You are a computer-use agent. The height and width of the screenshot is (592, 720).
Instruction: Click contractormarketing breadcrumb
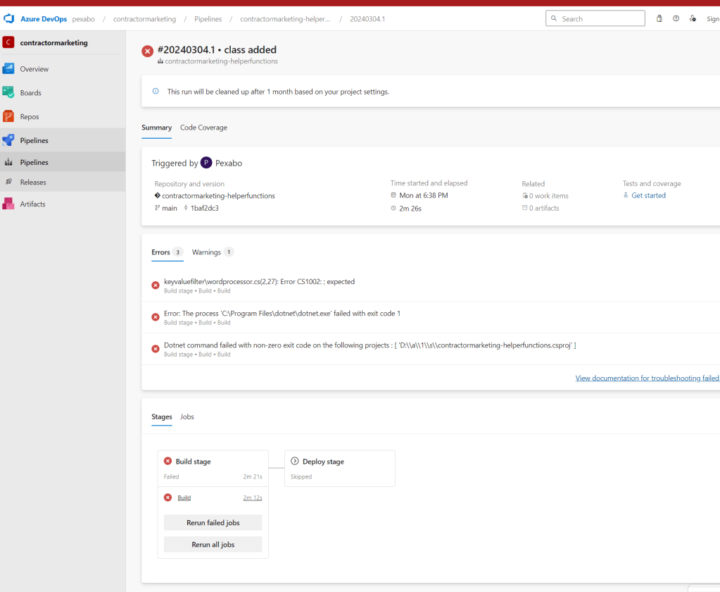pyautogui.click(x=145, y=19)
